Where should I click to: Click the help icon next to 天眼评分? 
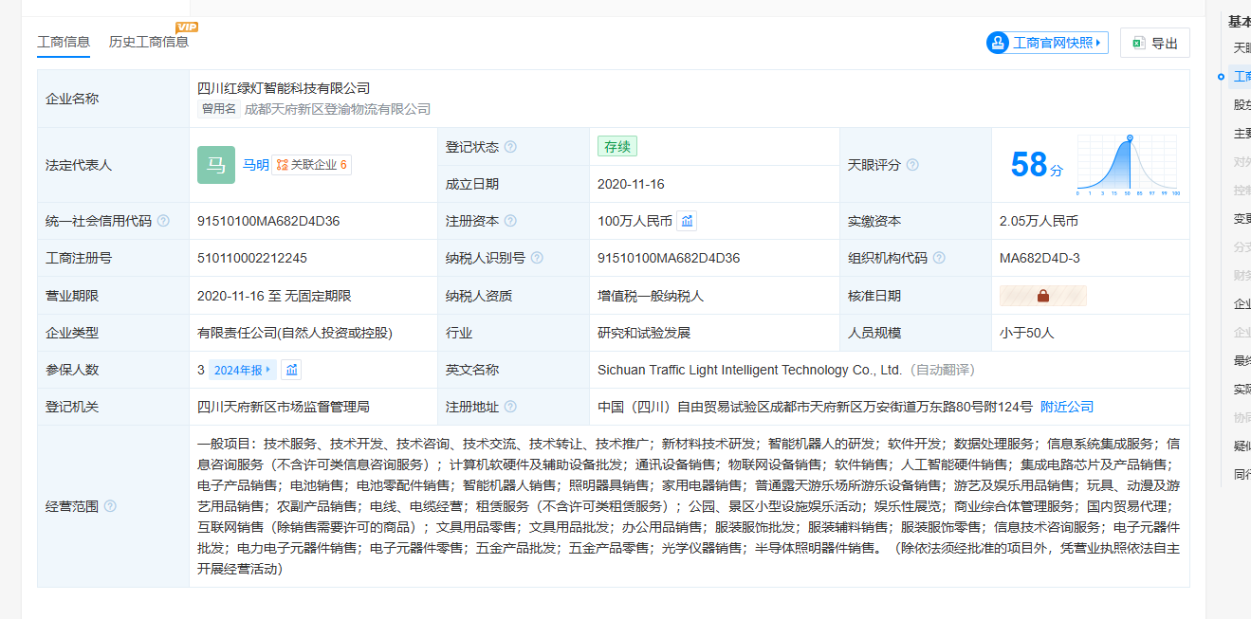(x=912, y=165)
